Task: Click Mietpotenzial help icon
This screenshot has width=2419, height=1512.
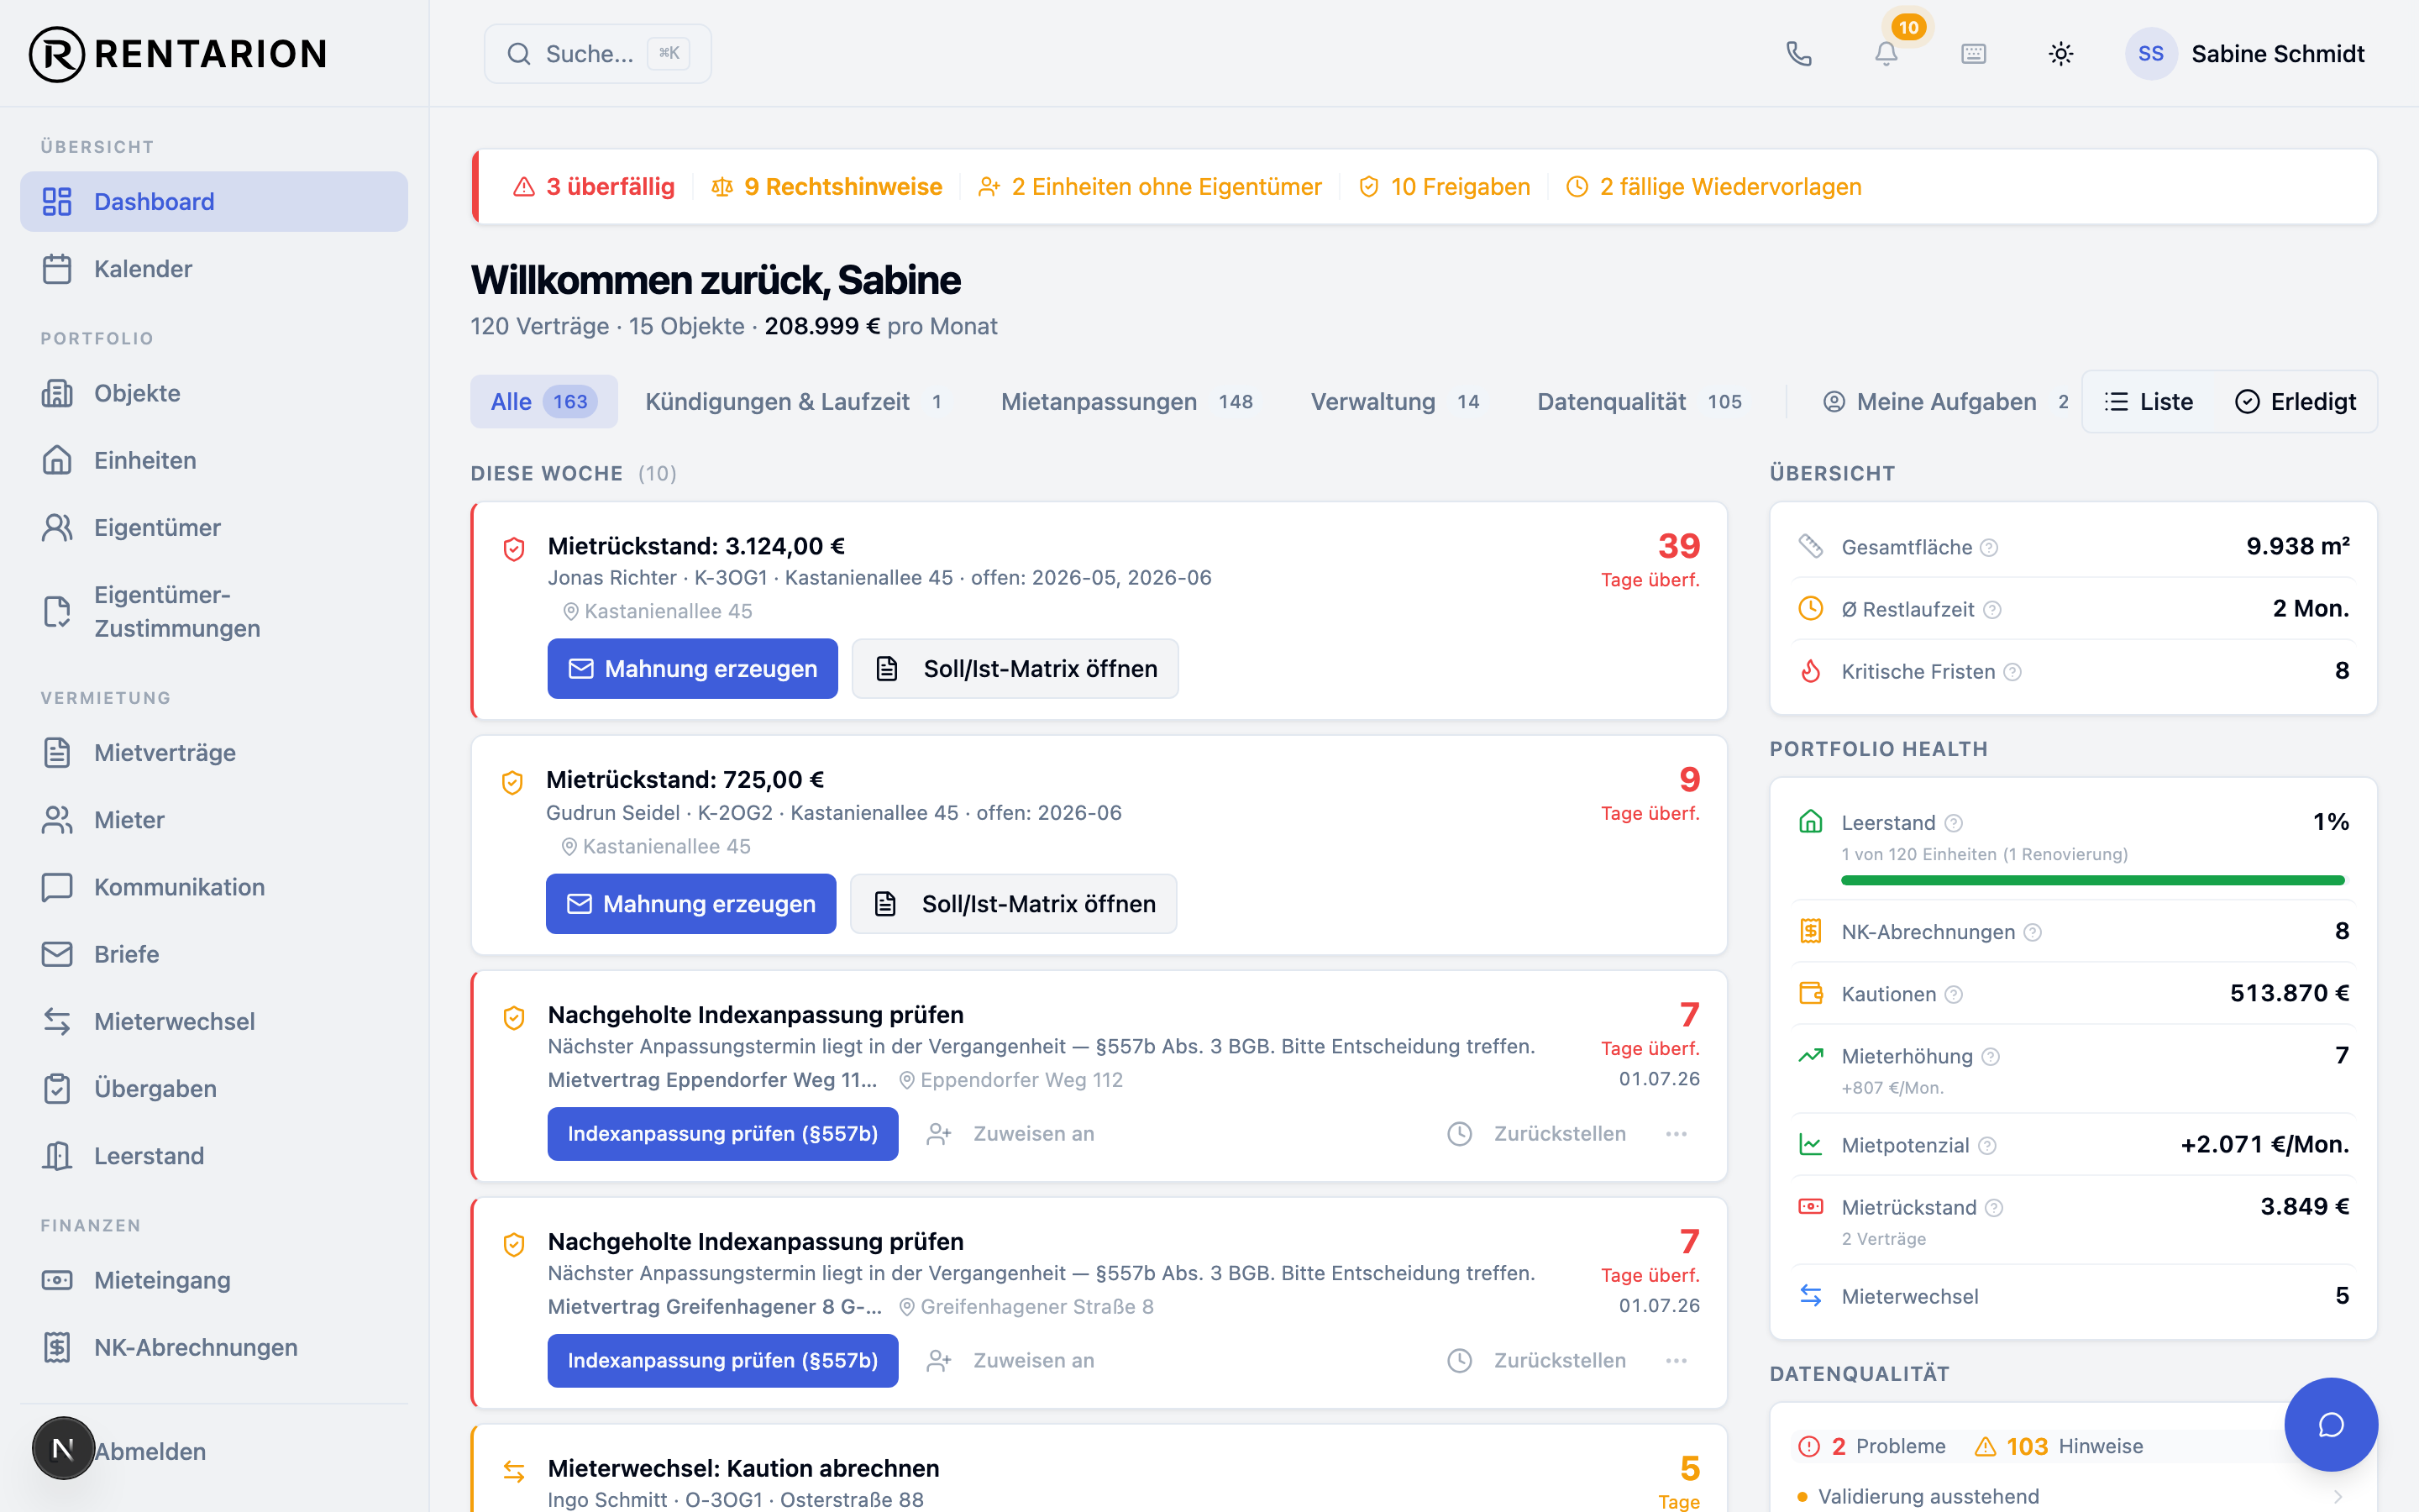Action: (1987, 1145)
